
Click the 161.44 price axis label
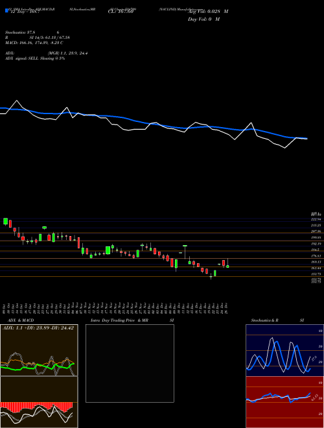click(x=317, y=268)
